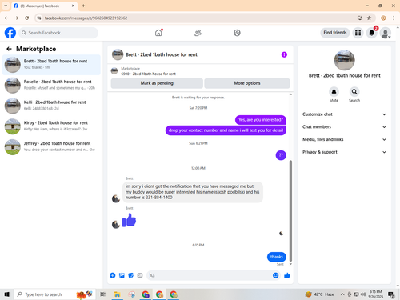The width and height of the screenshot is (400, 300).
Task: Click Windows taskbar search box
Action: click(54, 294)
